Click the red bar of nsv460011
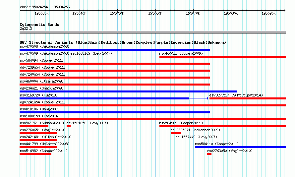295x177 pixels. pyautogui.click(x=222, y=57)
